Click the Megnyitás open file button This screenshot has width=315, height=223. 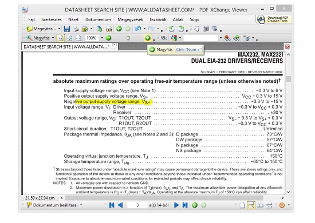pos(41,29)
